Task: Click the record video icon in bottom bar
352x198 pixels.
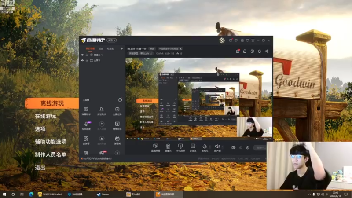Action: coord(234,147)
